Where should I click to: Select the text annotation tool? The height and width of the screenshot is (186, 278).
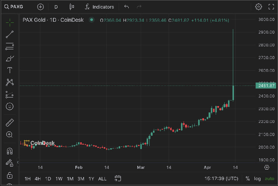[10, 71]
